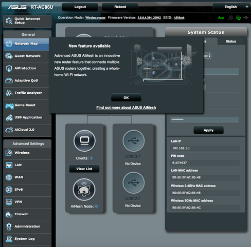This screenshot has width=251, height=247.
Task: Select Network Map globe icon
Action: point(9,44)
